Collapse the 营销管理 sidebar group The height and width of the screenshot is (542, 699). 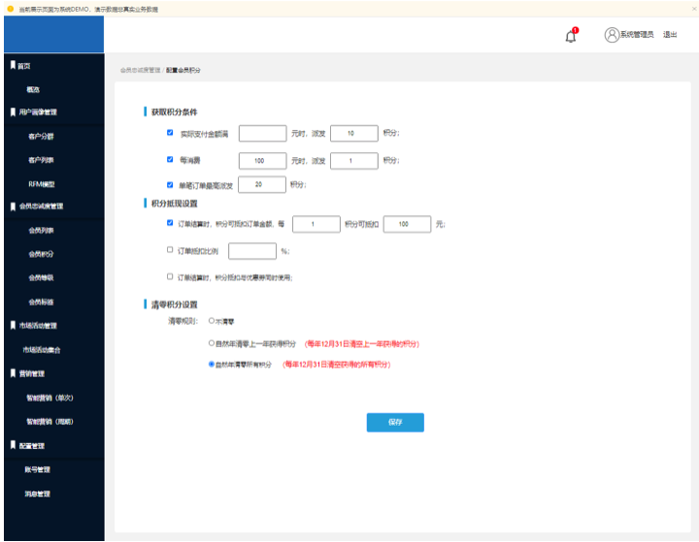pyautogui.click(x=31, y=373)
